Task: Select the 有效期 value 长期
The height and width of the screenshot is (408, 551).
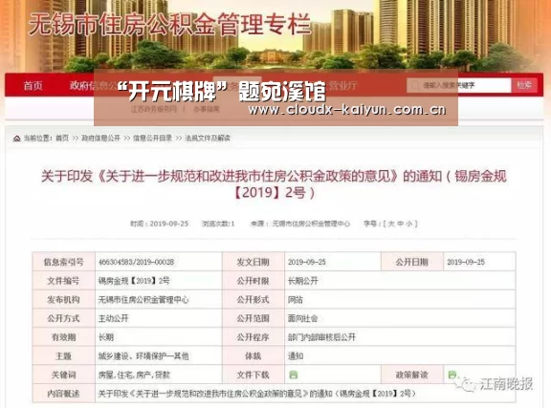Action: click(x=106, y=337)
